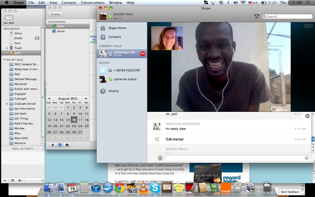Open Photo Booth from the Dock
This screenshot has height=197, width=315.
point(190,188)
